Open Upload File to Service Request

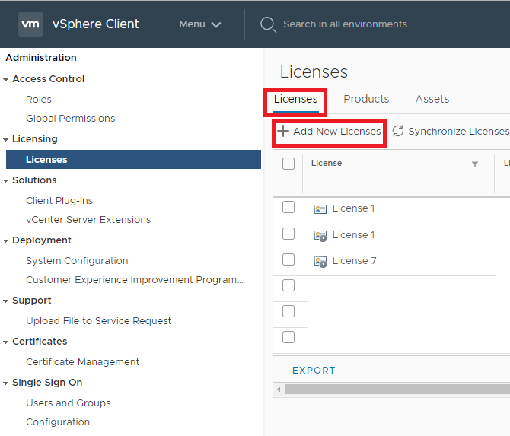pyautogui.click(x=98, y=321)
